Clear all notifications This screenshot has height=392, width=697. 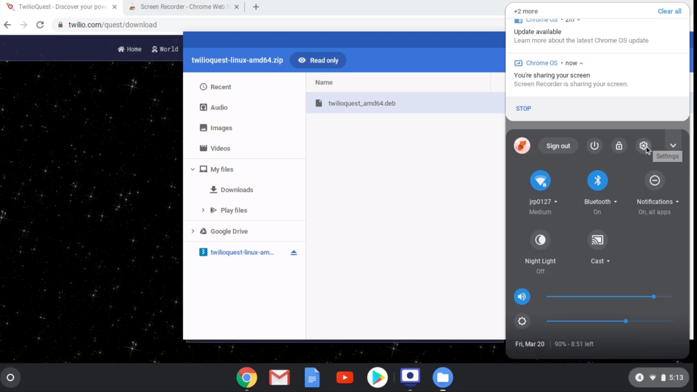669,11
